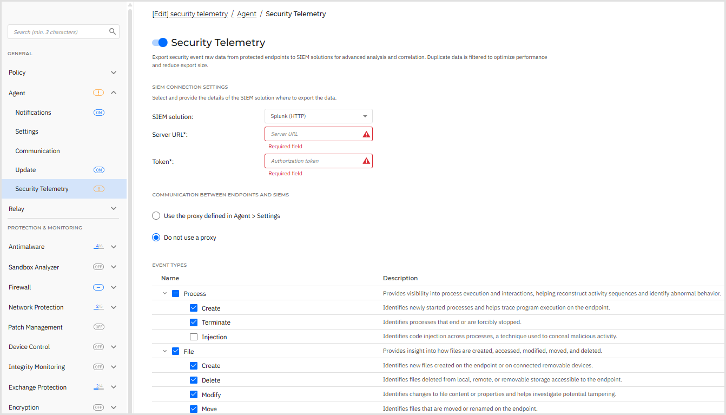Collapse the Agent section chevron
Screen dimensions: 726x415
[114, 93]
